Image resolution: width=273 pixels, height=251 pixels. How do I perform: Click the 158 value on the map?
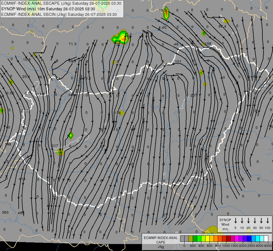[x=208, y=44]
